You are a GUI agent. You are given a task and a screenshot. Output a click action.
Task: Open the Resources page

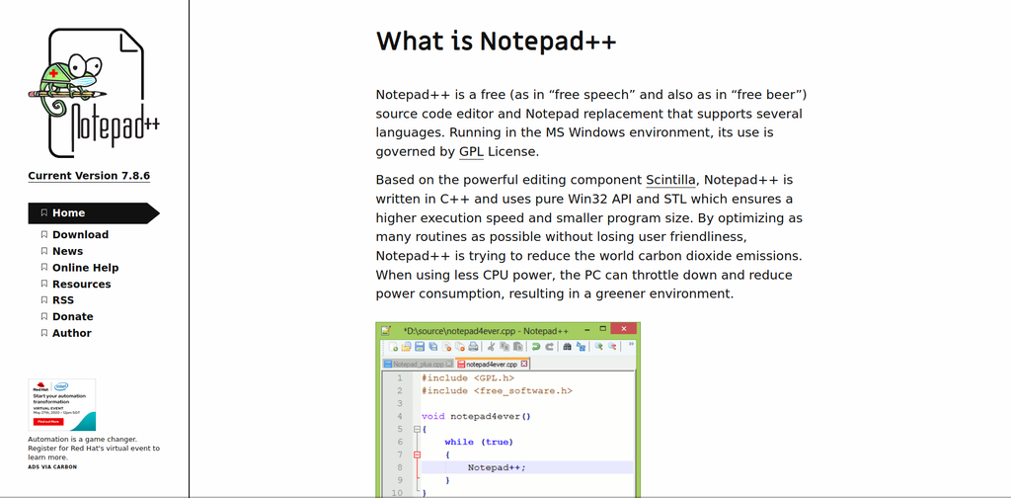(x=81, y=284)
